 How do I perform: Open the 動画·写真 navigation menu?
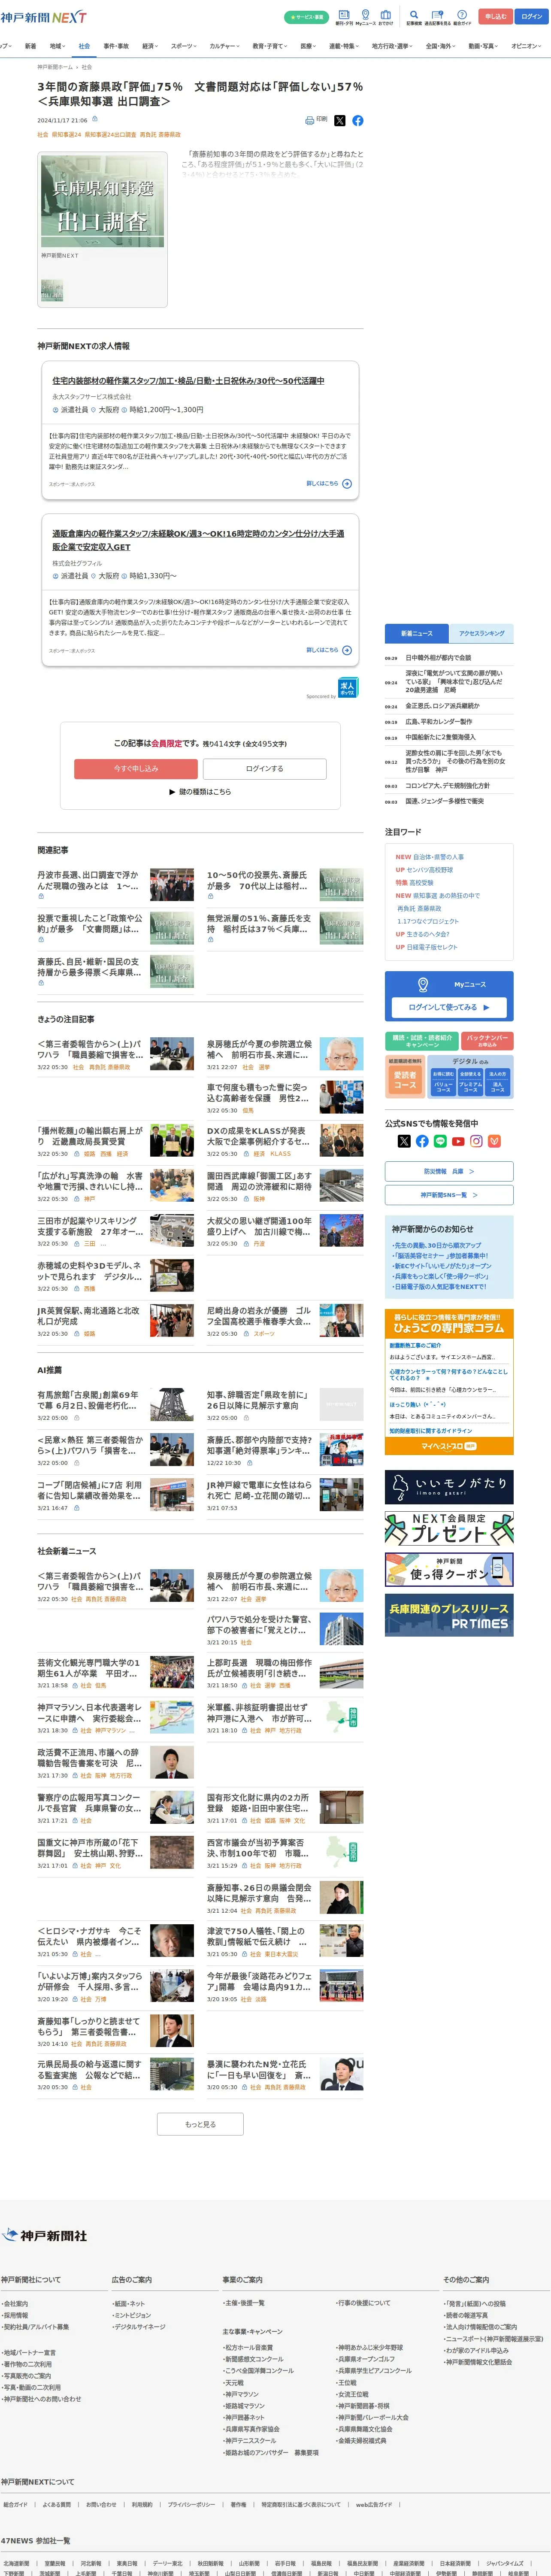pyautogui.click(x=484, y=46)
